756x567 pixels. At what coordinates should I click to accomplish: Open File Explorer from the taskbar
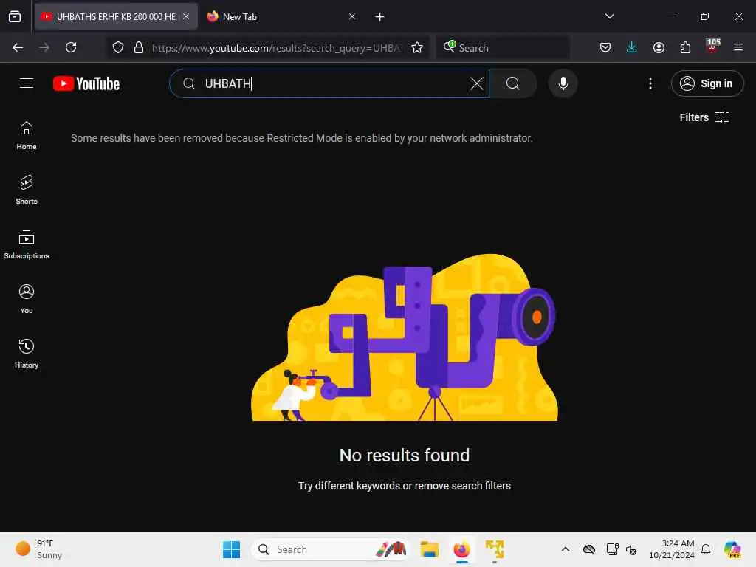[x=429, y=549]
